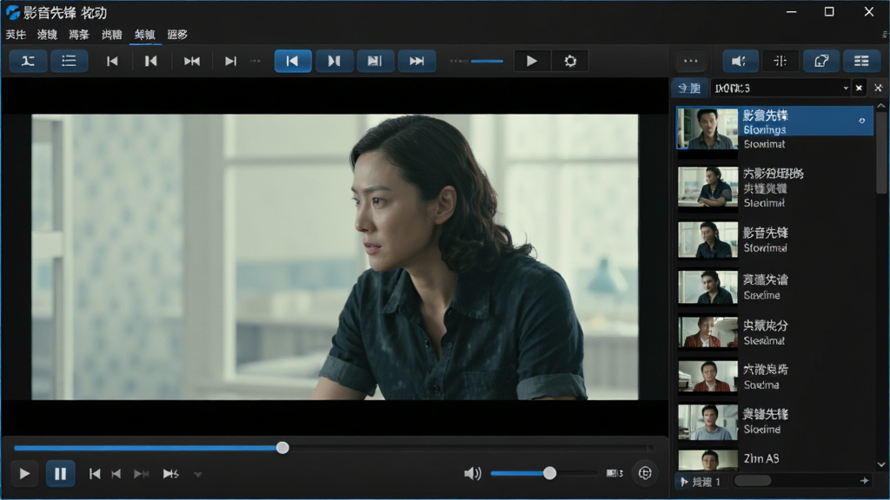Expand the small dropdown arrow in bottom controls
This screenshot has height=500, width=890.
(x=197, y=474)
